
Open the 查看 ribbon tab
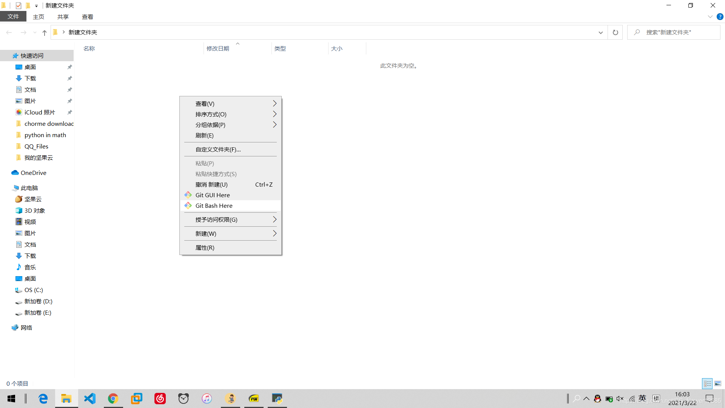coord(87,17)
